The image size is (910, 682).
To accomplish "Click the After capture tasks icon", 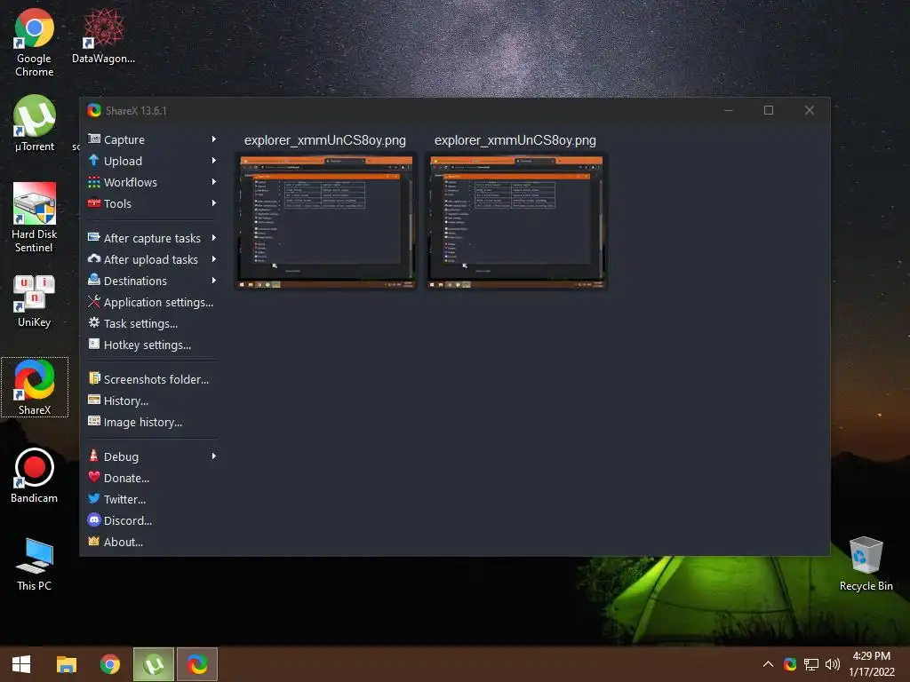I will point(94,238).
